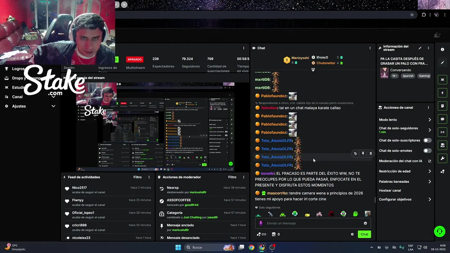Viewport: 450px width, 253px height.
Task: Open the Moderación del chat con IA link
Action: [x=400, y=161]
